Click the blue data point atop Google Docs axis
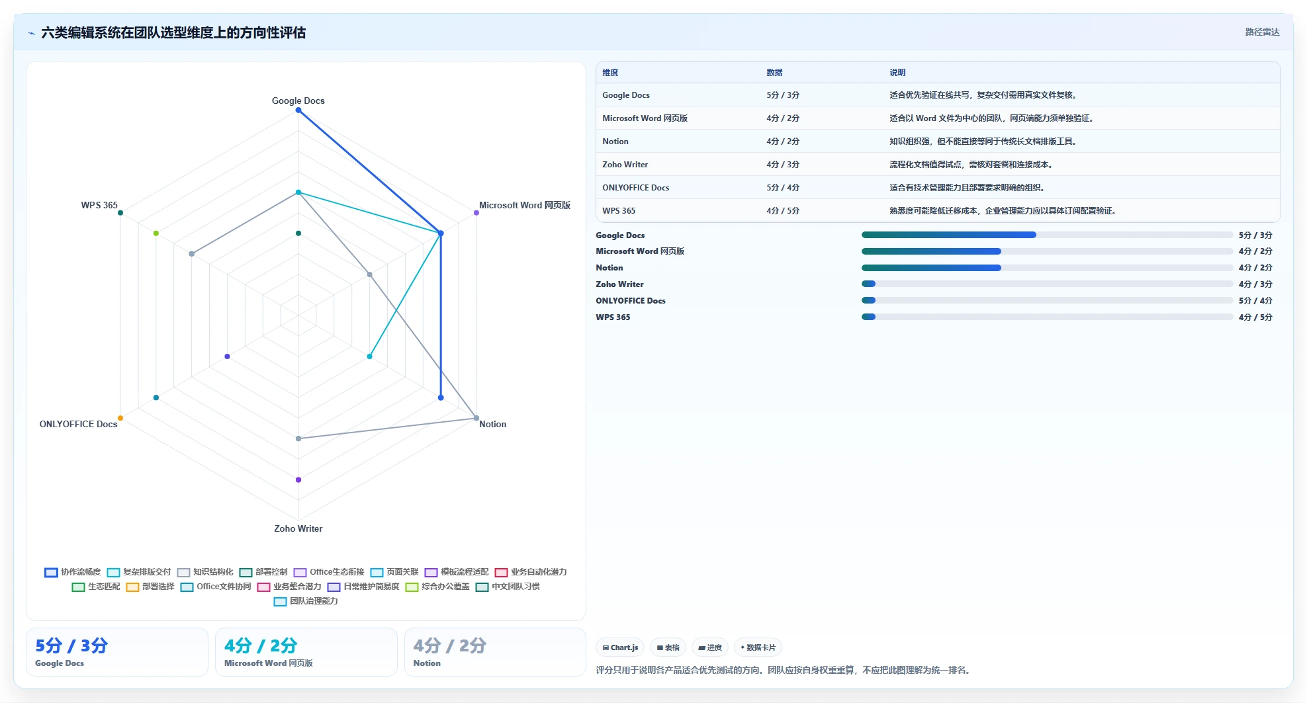This screenshot has width=1307, height=703. click(298, 110)
